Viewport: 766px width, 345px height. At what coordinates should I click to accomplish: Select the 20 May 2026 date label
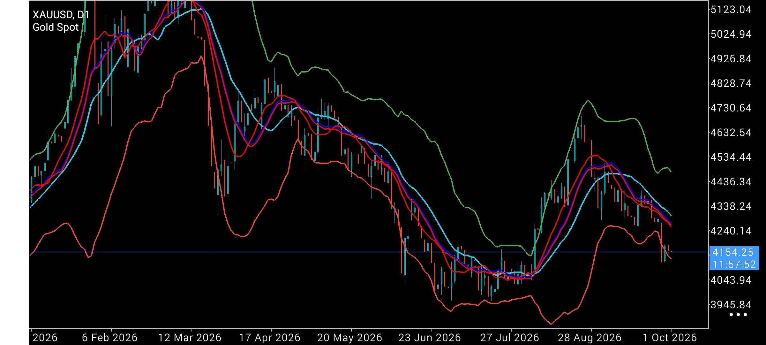click(x=350, y=338)
